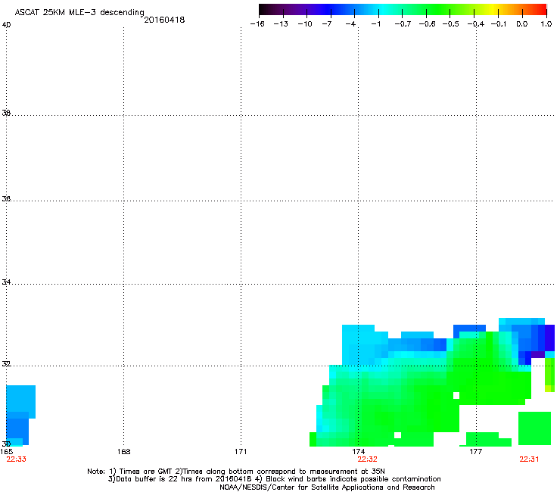Click the longitude label '168'
This screenshot has height=492, width=560.
click(x=123, y=452)
